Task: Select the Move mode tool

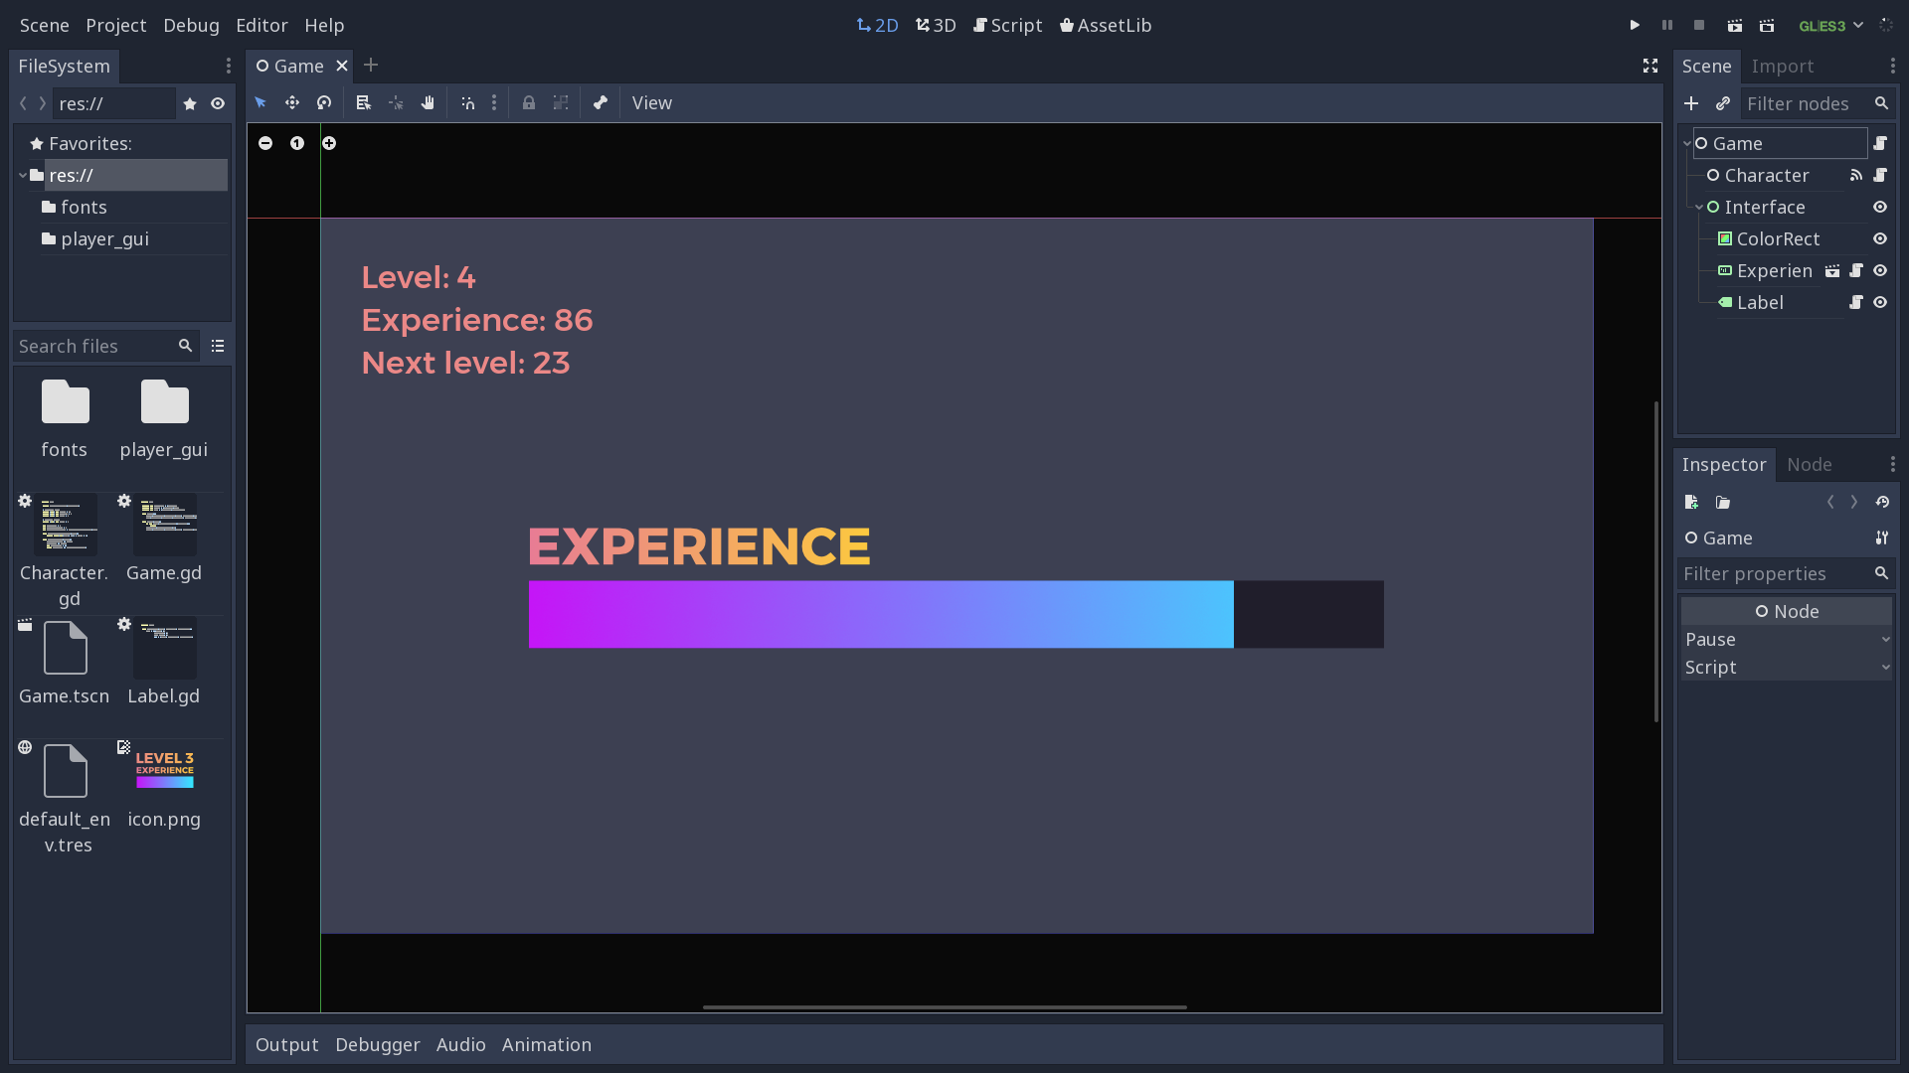Action: point(292,102)
